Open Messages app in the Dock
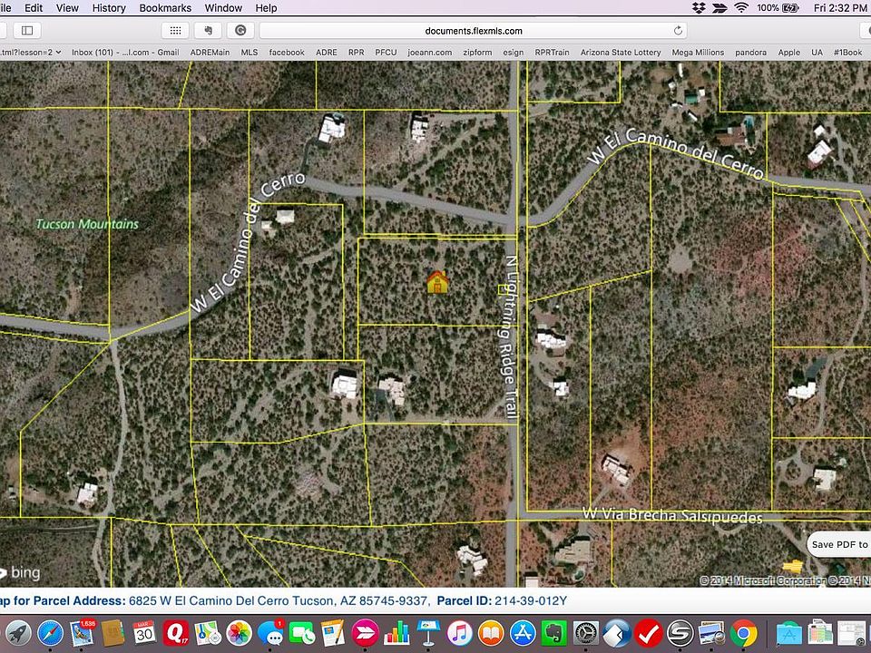Screen dimensions: 871x653 [x=271, y=633]
